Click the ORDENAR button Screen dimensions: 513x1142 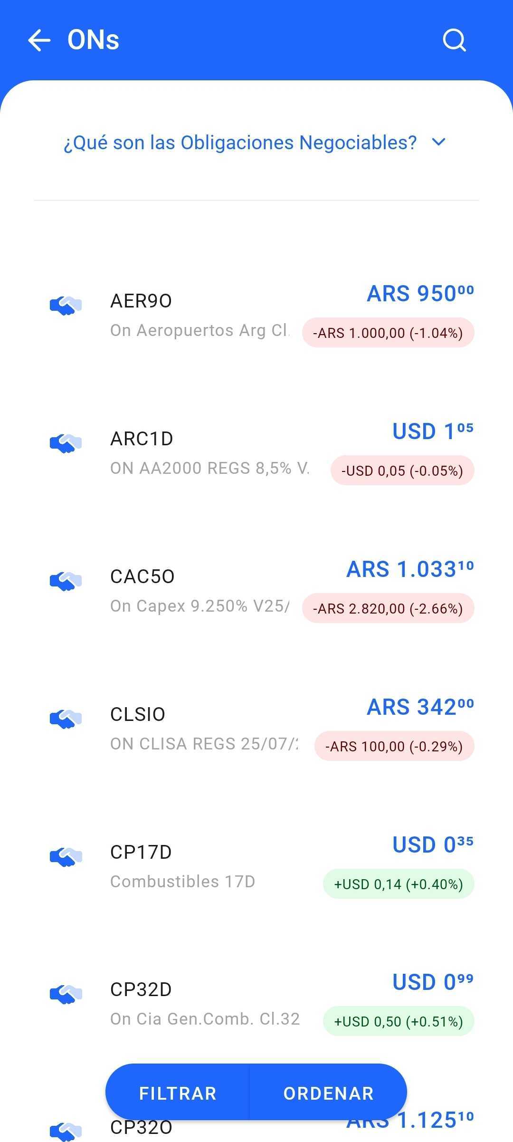pyautogui.click(x=329, y=1093)
